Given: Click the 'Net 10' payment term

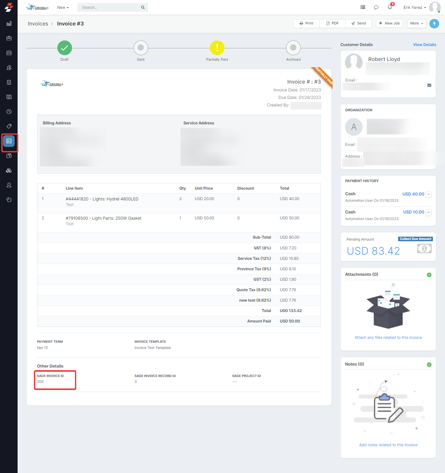Looking at the screenshot, I should pyautogui.click(x=42, y=348).
